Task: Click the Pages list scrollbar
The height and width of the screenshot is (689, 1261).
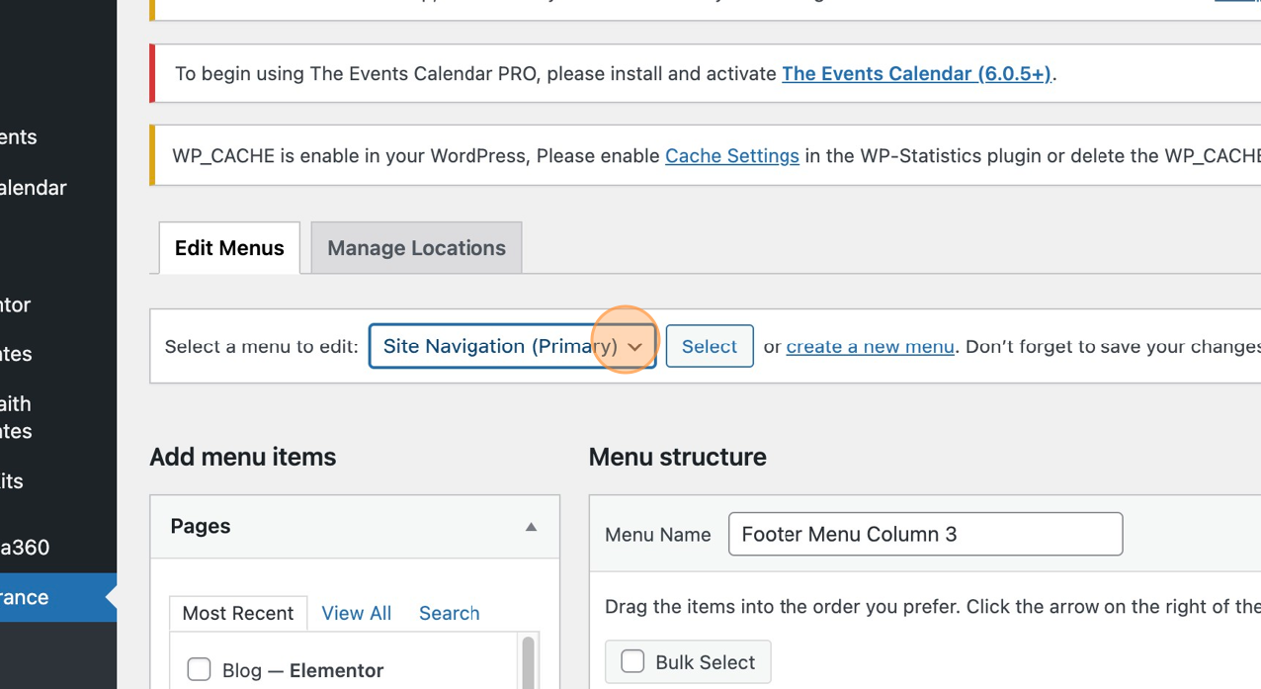Action: tap(529, 661)
